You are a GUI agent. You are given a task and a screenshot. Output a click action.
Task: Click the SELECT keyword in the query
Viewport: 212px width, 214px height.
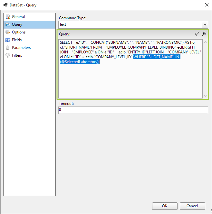click(x=66, y=42)
